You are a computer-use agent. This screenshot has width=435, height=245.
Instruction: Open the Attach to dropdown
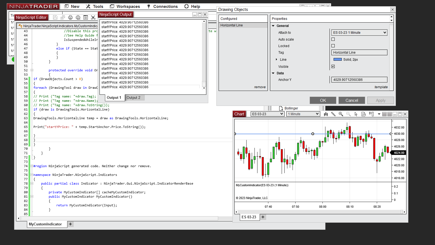click(x=359, y=33)
